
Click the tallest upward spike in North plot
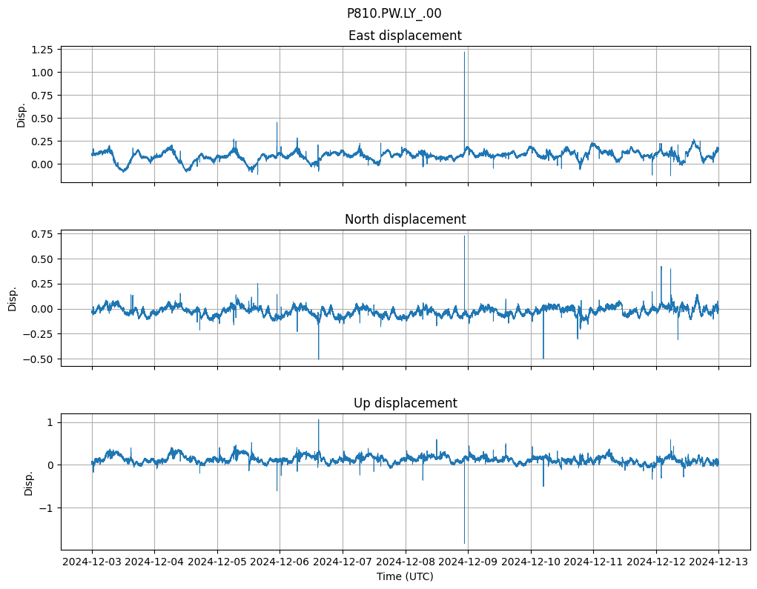(x=464, y=236)
